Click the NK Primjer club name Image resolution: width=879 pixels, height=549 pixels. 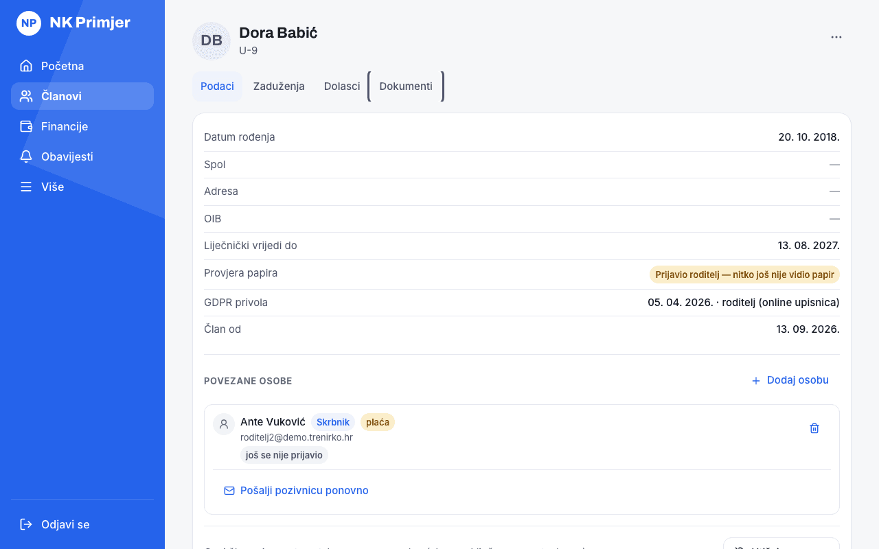coord(90,23)
